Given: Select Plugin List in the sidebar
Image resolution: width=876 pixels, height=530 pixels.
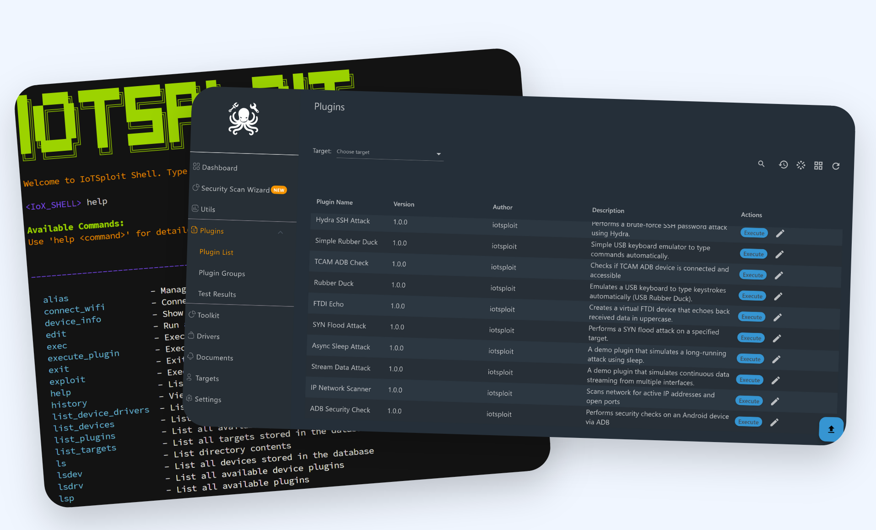Looking at the screenshot, I should pos(216,252).
